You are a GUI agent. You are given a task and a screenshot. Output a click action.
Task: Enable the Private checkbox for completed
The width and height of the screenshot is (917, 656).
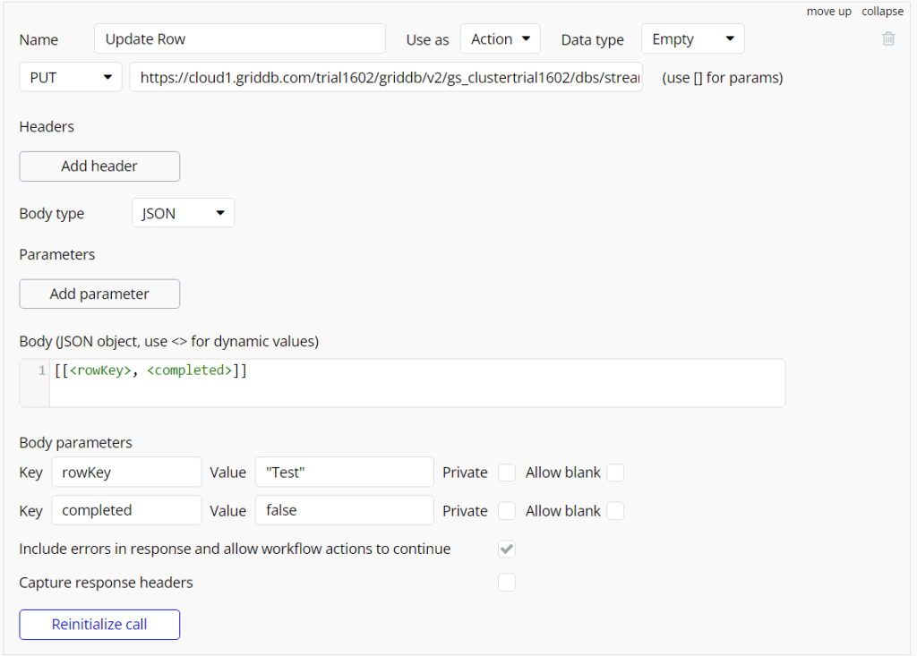coord(507,510)
